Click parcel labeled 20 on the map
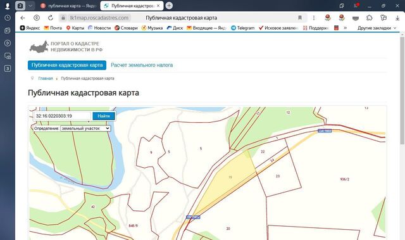405x240 pixels. pos(228,229)
